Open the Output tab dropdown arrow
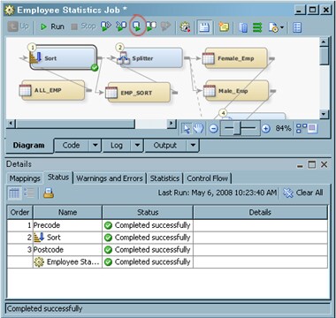Viewport: 336px width, 318px height. coord(193,146)
